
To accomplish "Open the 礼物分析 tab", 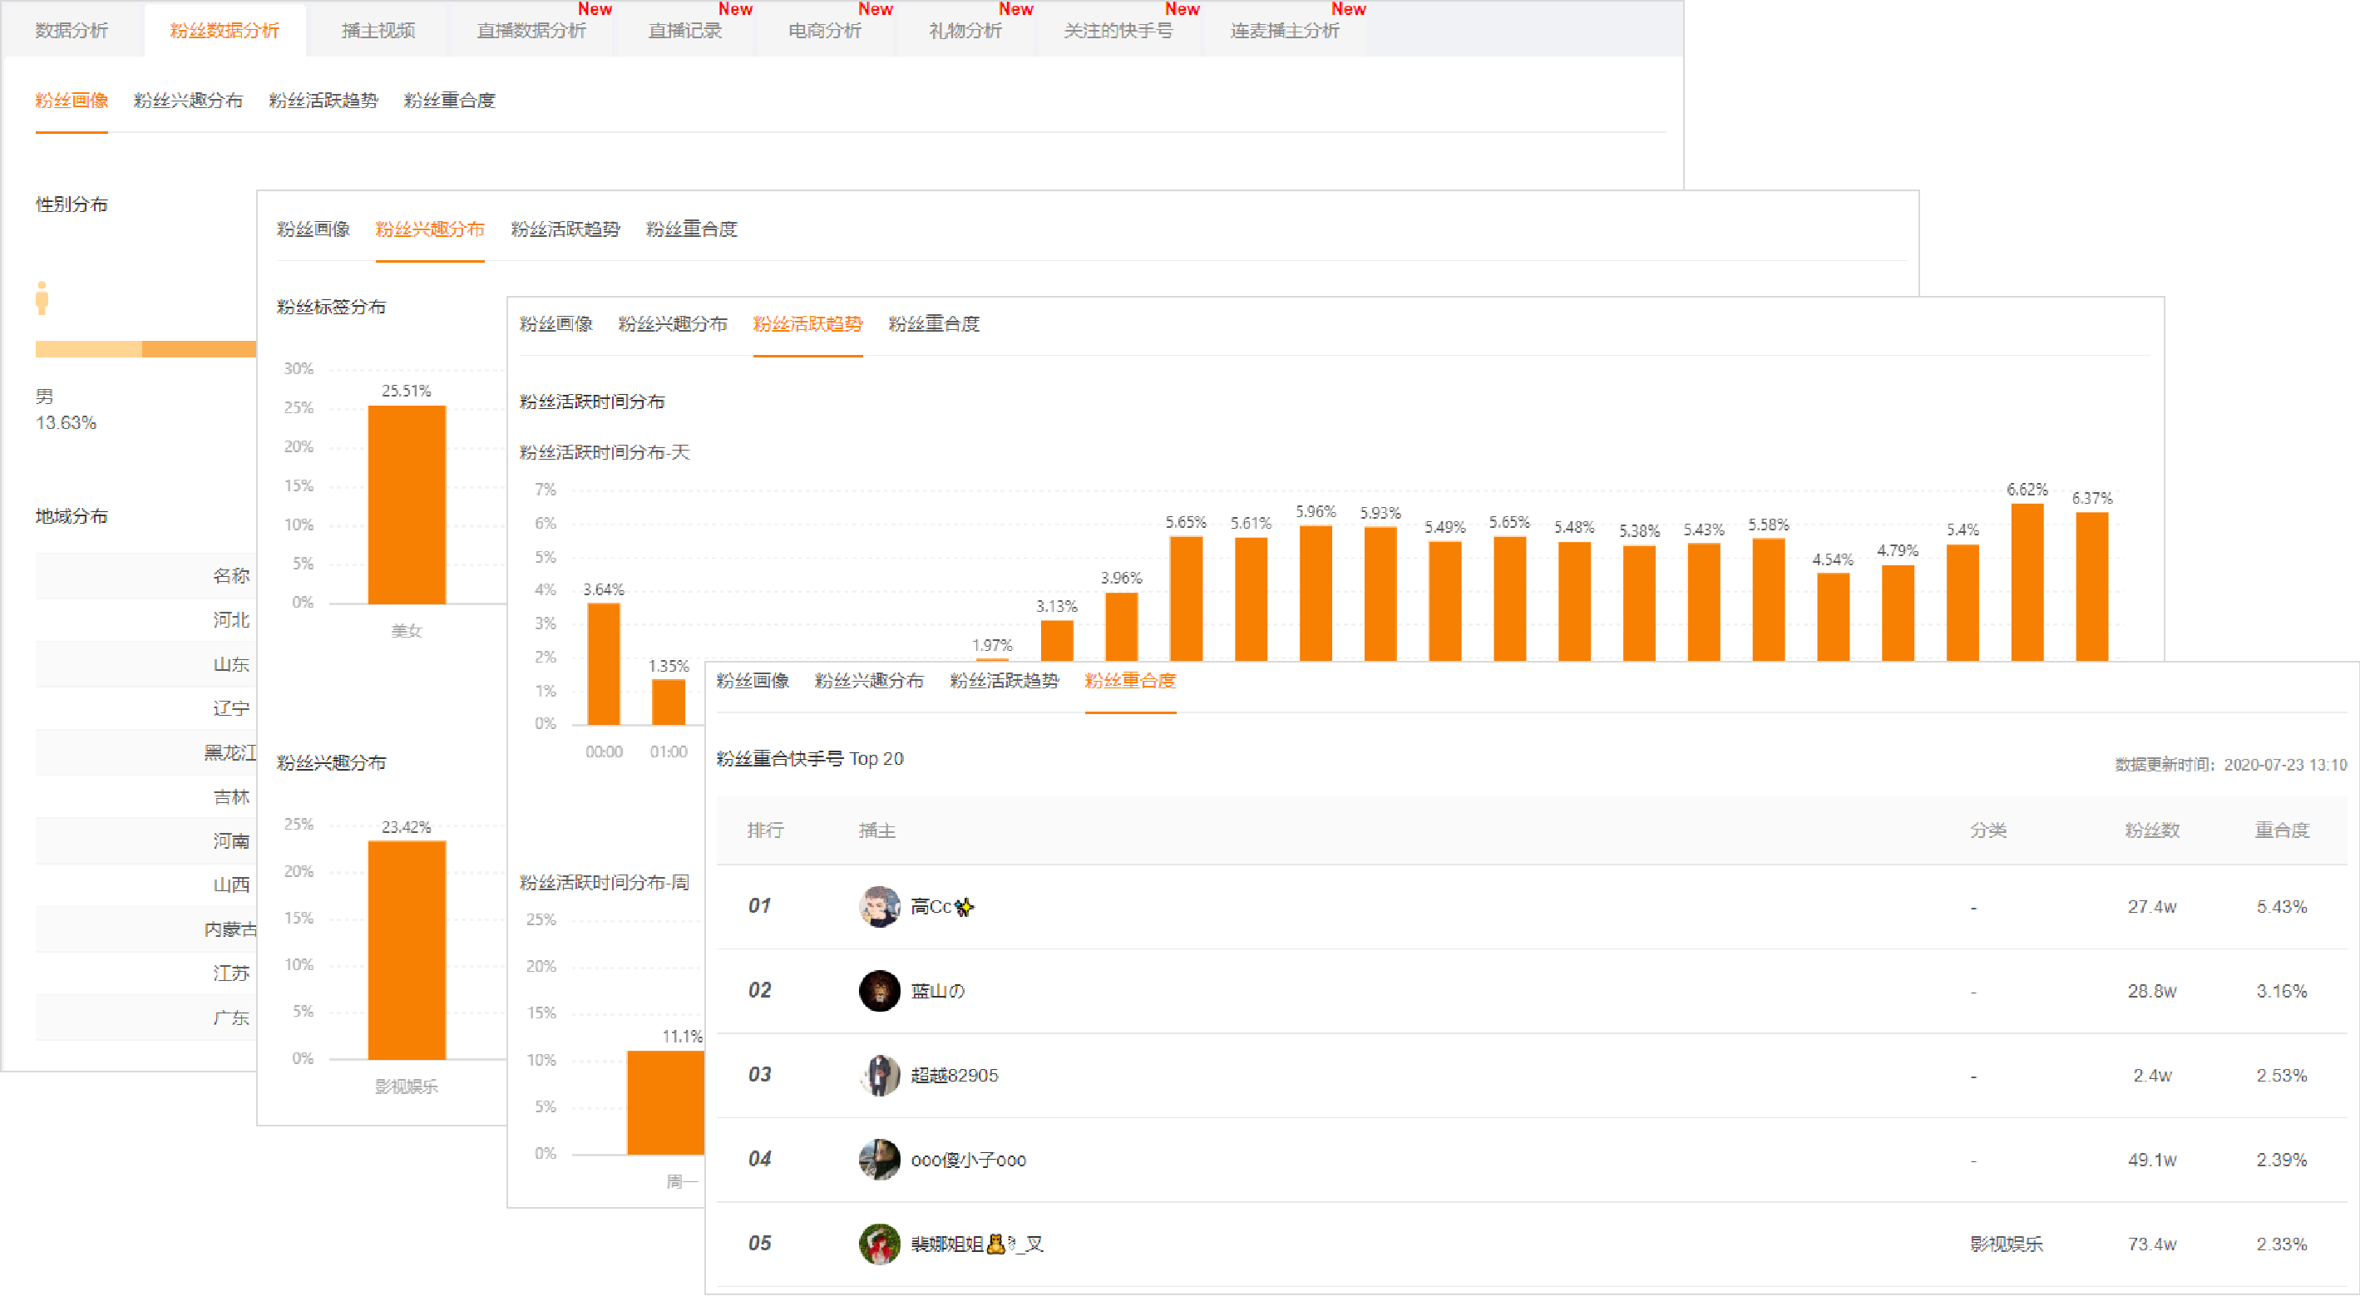I will click(x=965, y=30).
